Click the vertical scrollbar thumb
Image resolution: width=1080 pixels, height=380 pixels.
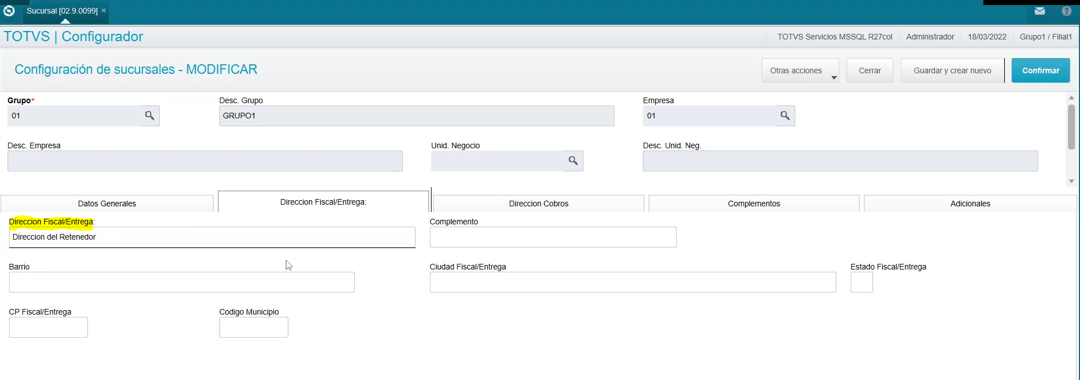(1071, 127)
